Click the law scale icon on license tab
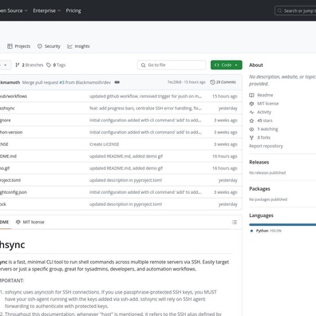This screenshot has width=316, height=316. (18, 222)
